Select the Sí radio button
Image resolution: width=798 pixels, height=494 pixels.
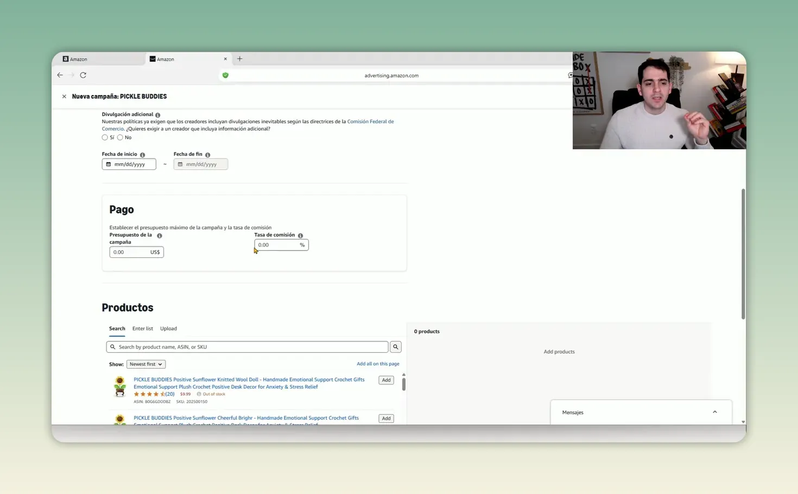coord(105,137)
